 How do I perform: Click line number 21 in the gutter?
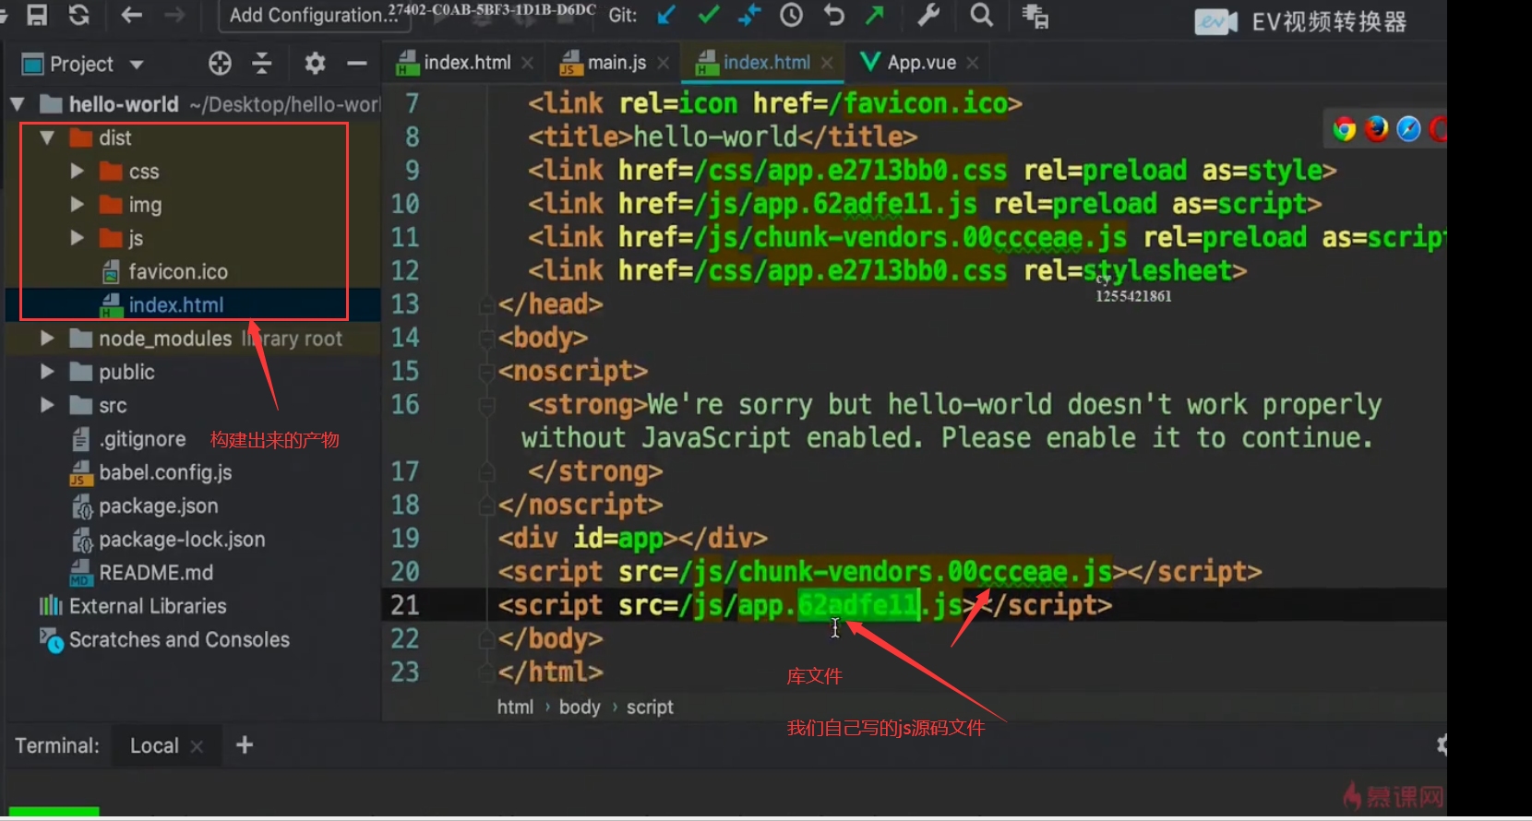click(405, 605)
